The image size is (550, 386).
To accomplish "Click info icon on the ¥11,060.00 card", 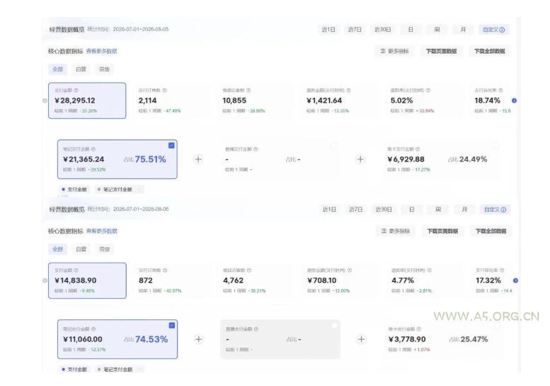I will [93, 329].
